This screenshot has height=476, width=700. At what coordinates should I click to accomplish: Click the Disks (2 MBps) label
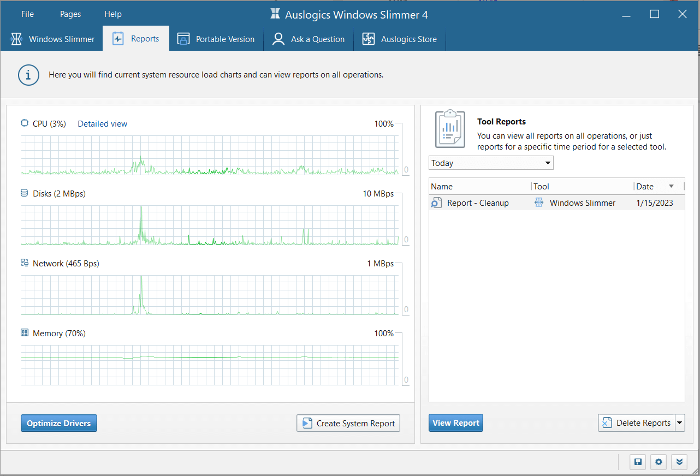click(x=59, y=194)
